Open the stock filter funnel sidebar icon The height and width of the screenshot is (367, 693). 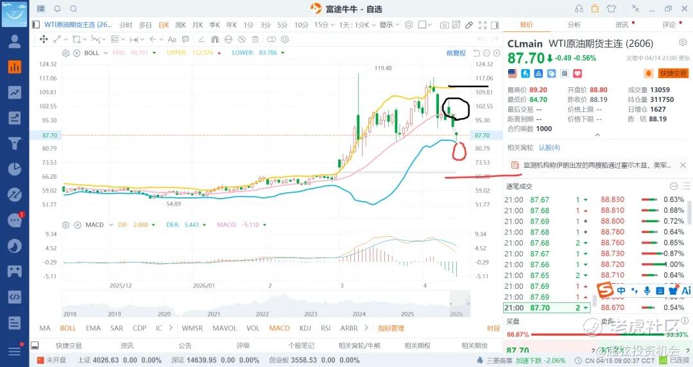tap(15, 143)
